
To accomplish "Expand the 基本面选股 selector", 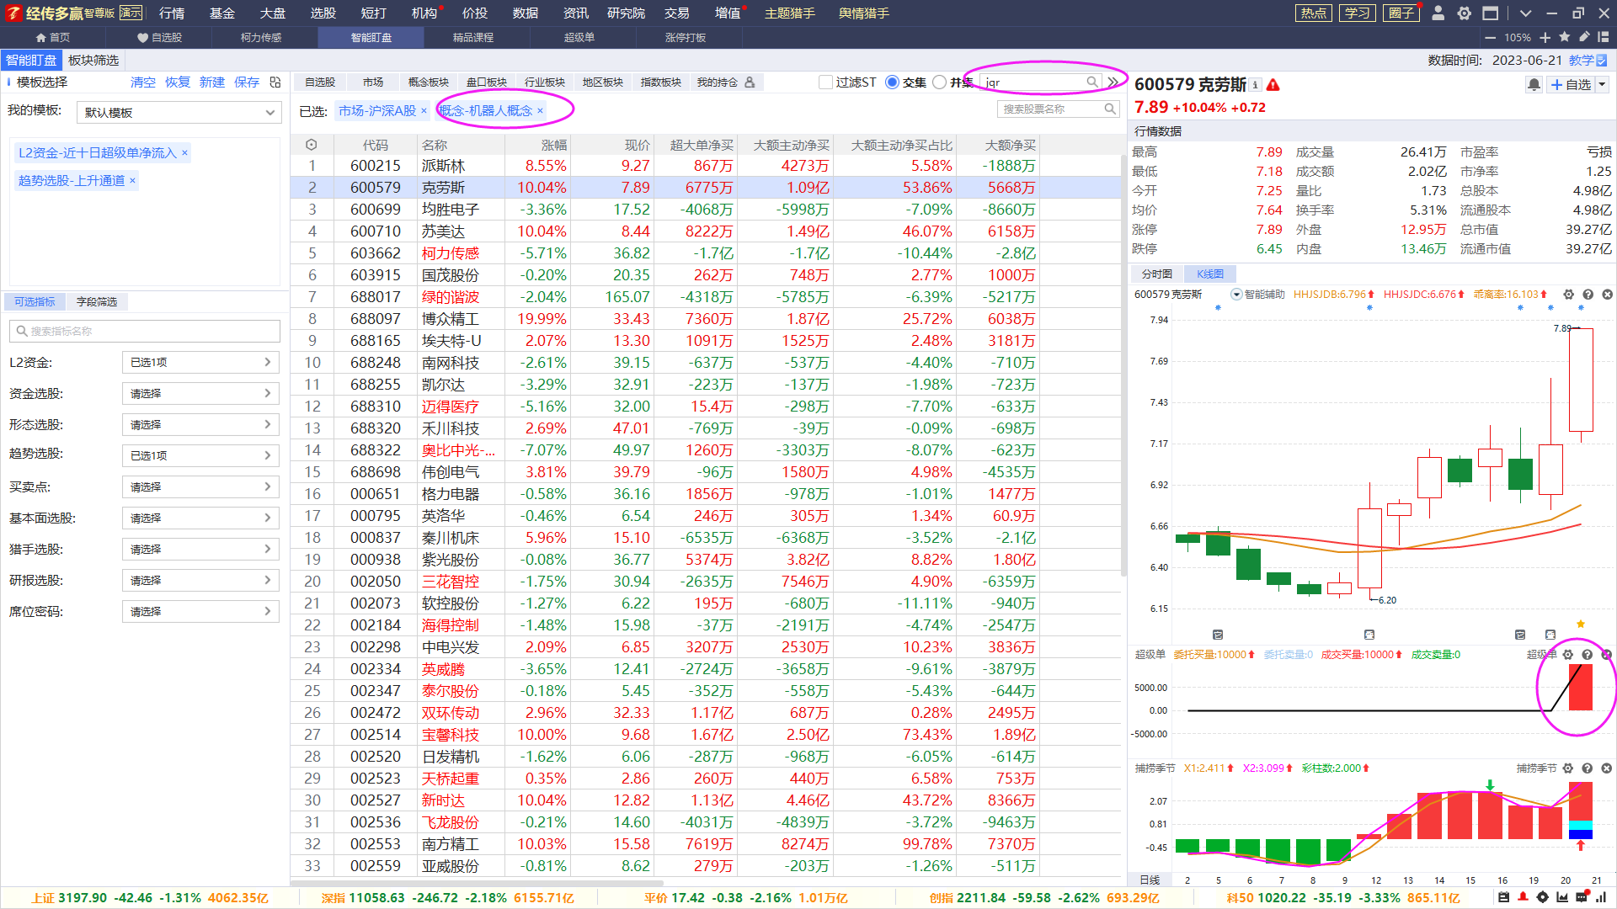I will [x=200, y=518].
